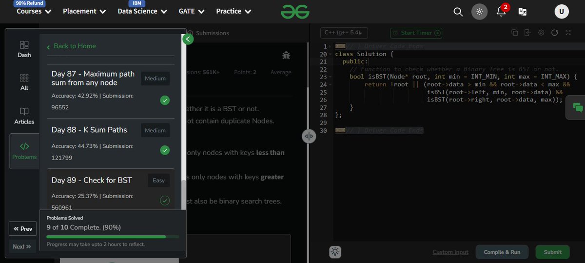
Task: Start the timer
Action: [416, 33]
